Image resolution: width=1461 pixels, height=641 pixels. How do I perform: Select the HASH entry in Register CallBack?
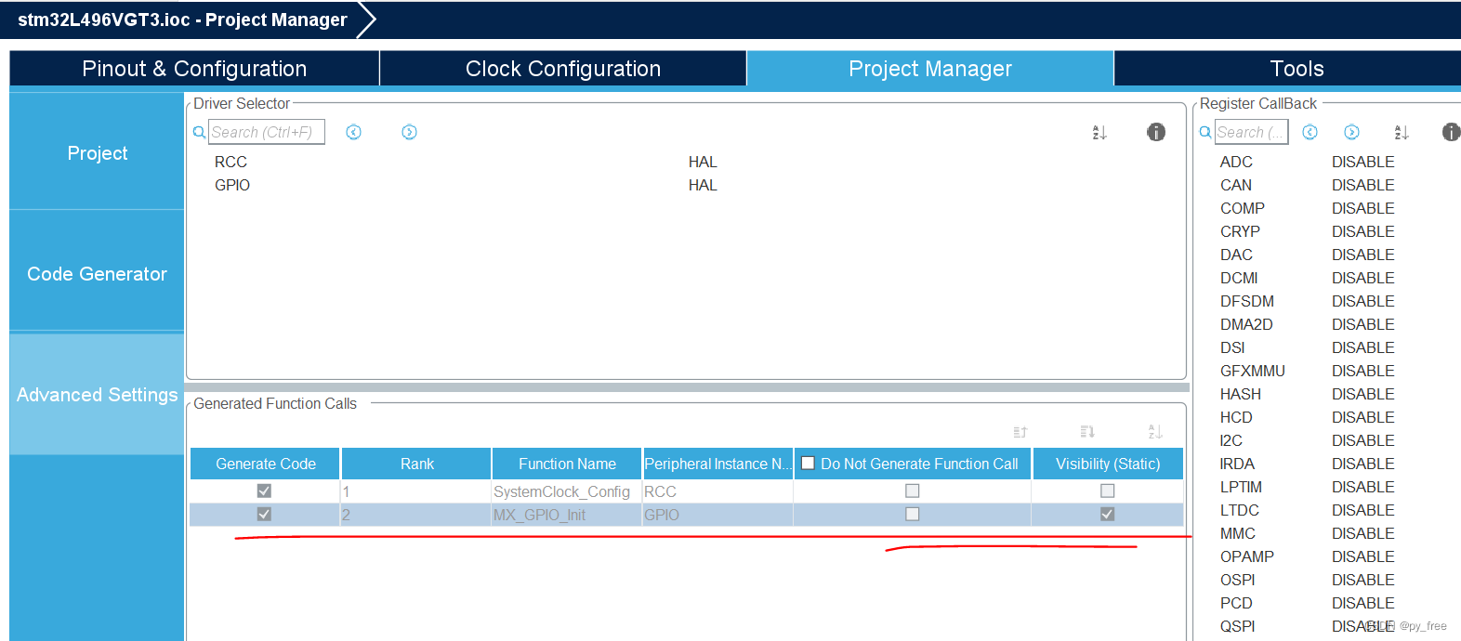pos(1241,394)
